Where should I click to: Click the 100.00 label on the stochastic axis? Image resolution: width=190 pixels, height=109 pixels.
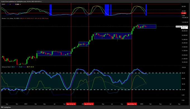184,68
